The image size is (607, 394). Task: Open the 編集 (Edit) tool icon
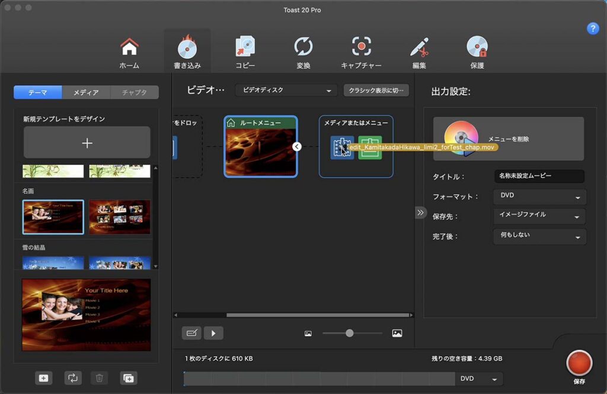pyautogui.click(x=419, y=48)
